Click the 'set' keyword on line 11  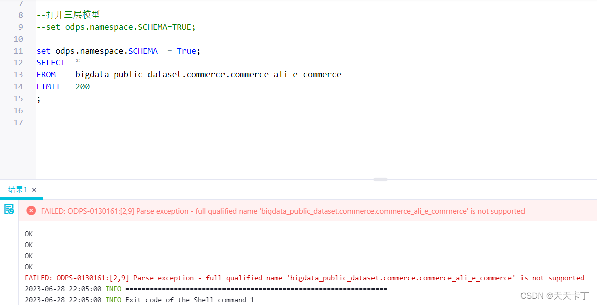pos(43,51)
